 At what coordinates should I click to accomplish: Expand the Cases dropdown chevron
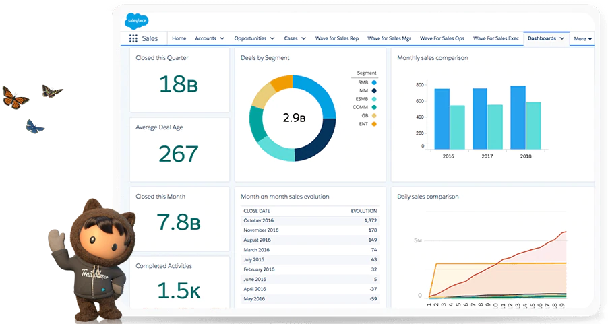[303, 38]
